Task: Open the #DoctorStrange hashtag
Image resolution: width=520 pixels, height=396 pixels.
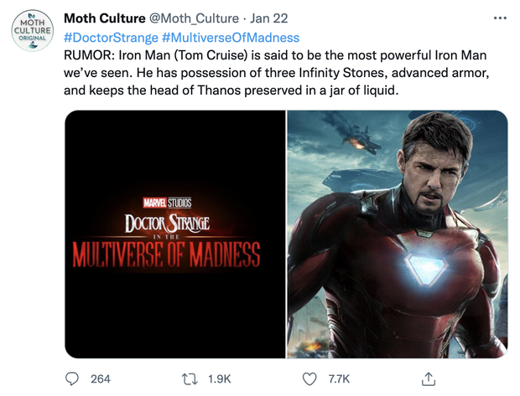Action: pyautogui.click(x=110, y=38)
